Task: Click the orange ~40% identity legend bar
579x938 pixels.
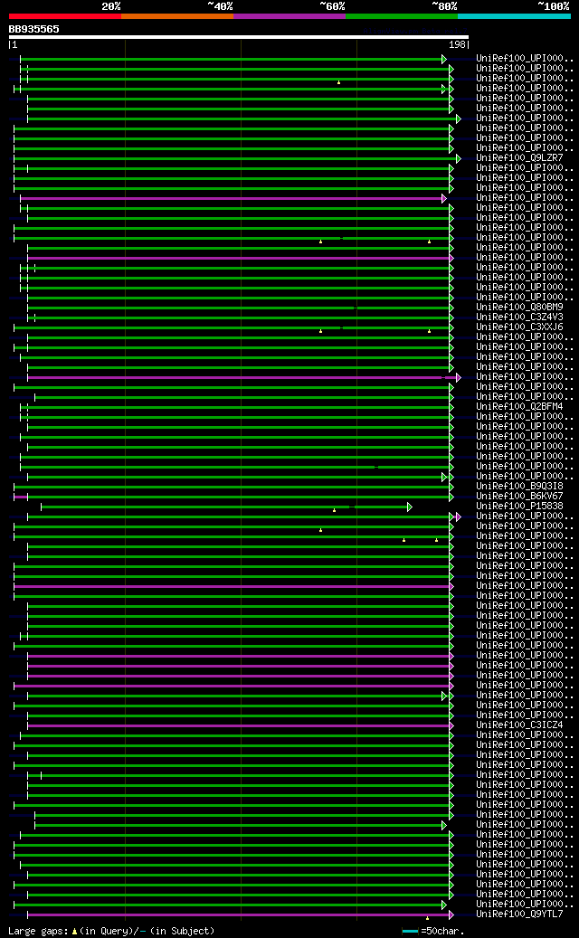Action: [177, 16]
